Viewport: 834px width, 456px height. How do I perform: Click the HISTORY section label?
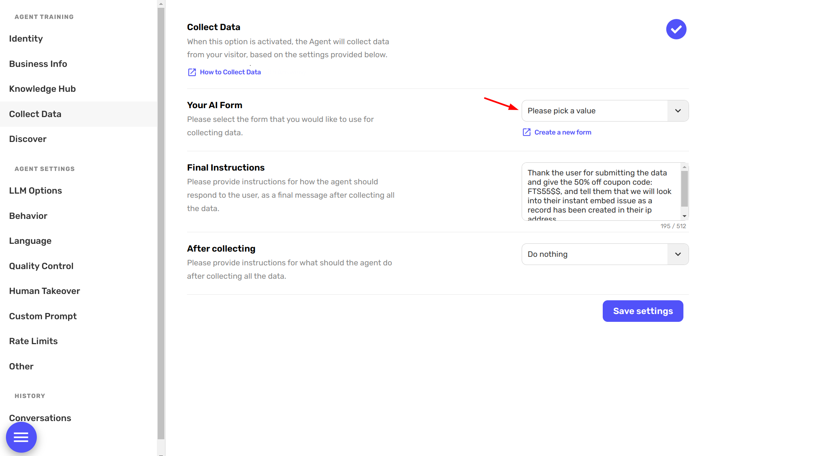coord(30,396)
